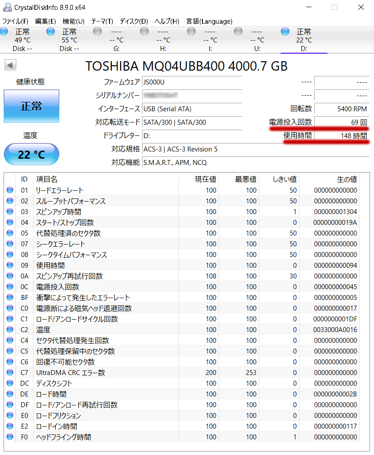Select the 49 °C disk status orb
374x455 pixels.
4,31
